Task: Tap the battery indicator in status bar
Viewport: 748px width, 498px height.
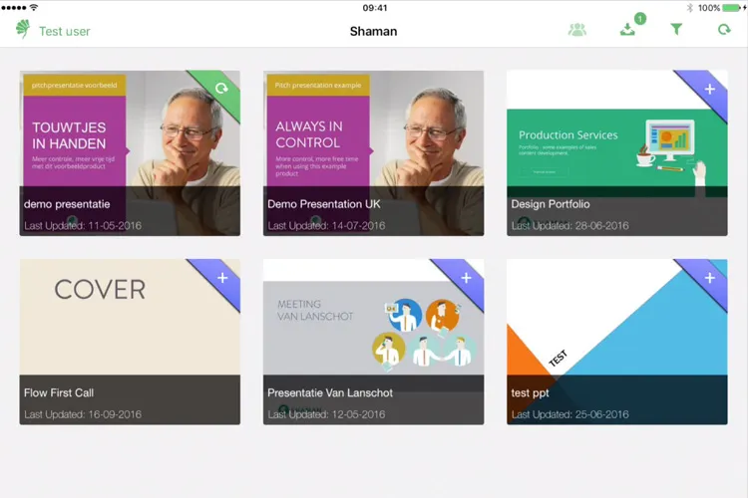Action: (x=732, y=8)
